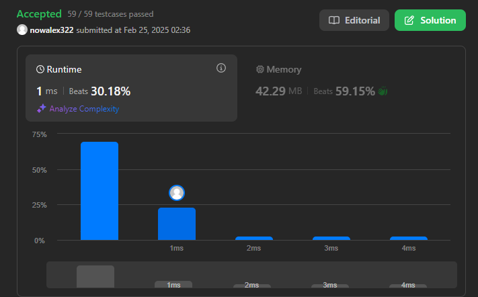Viewport: 478px width, 297px height.
Task: Click the chip icon beside Memory
Action: pos(260,69)
